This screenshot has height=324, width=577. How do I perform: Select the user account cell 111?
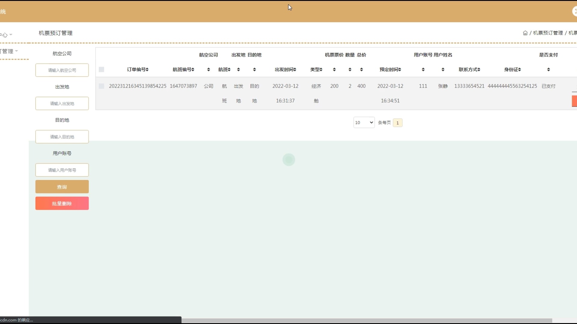(x=423, y=86)
